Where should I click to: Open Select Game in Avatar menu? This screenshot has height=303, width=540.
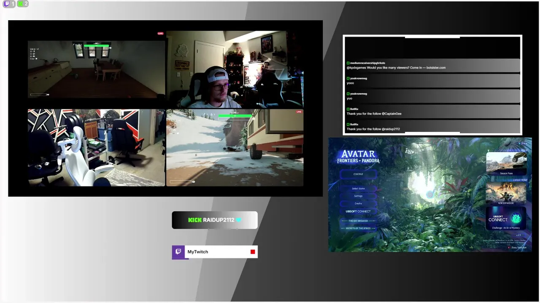pyautogui.click(x=358, y=189)
